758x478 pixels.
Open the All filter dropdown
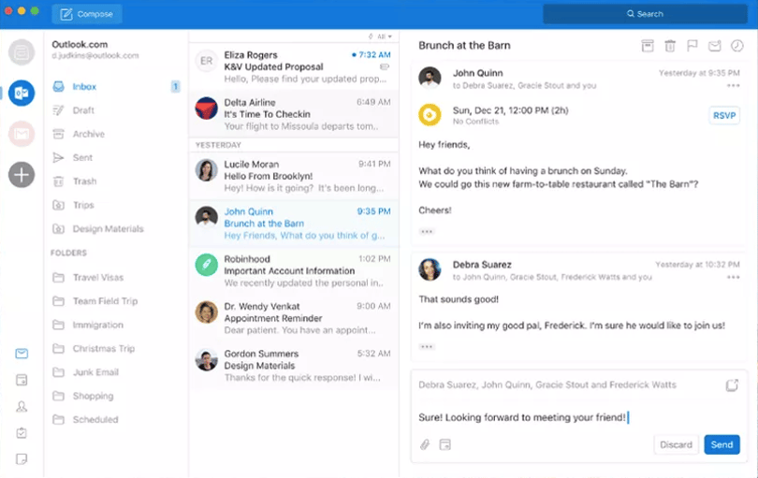[380, 36]
